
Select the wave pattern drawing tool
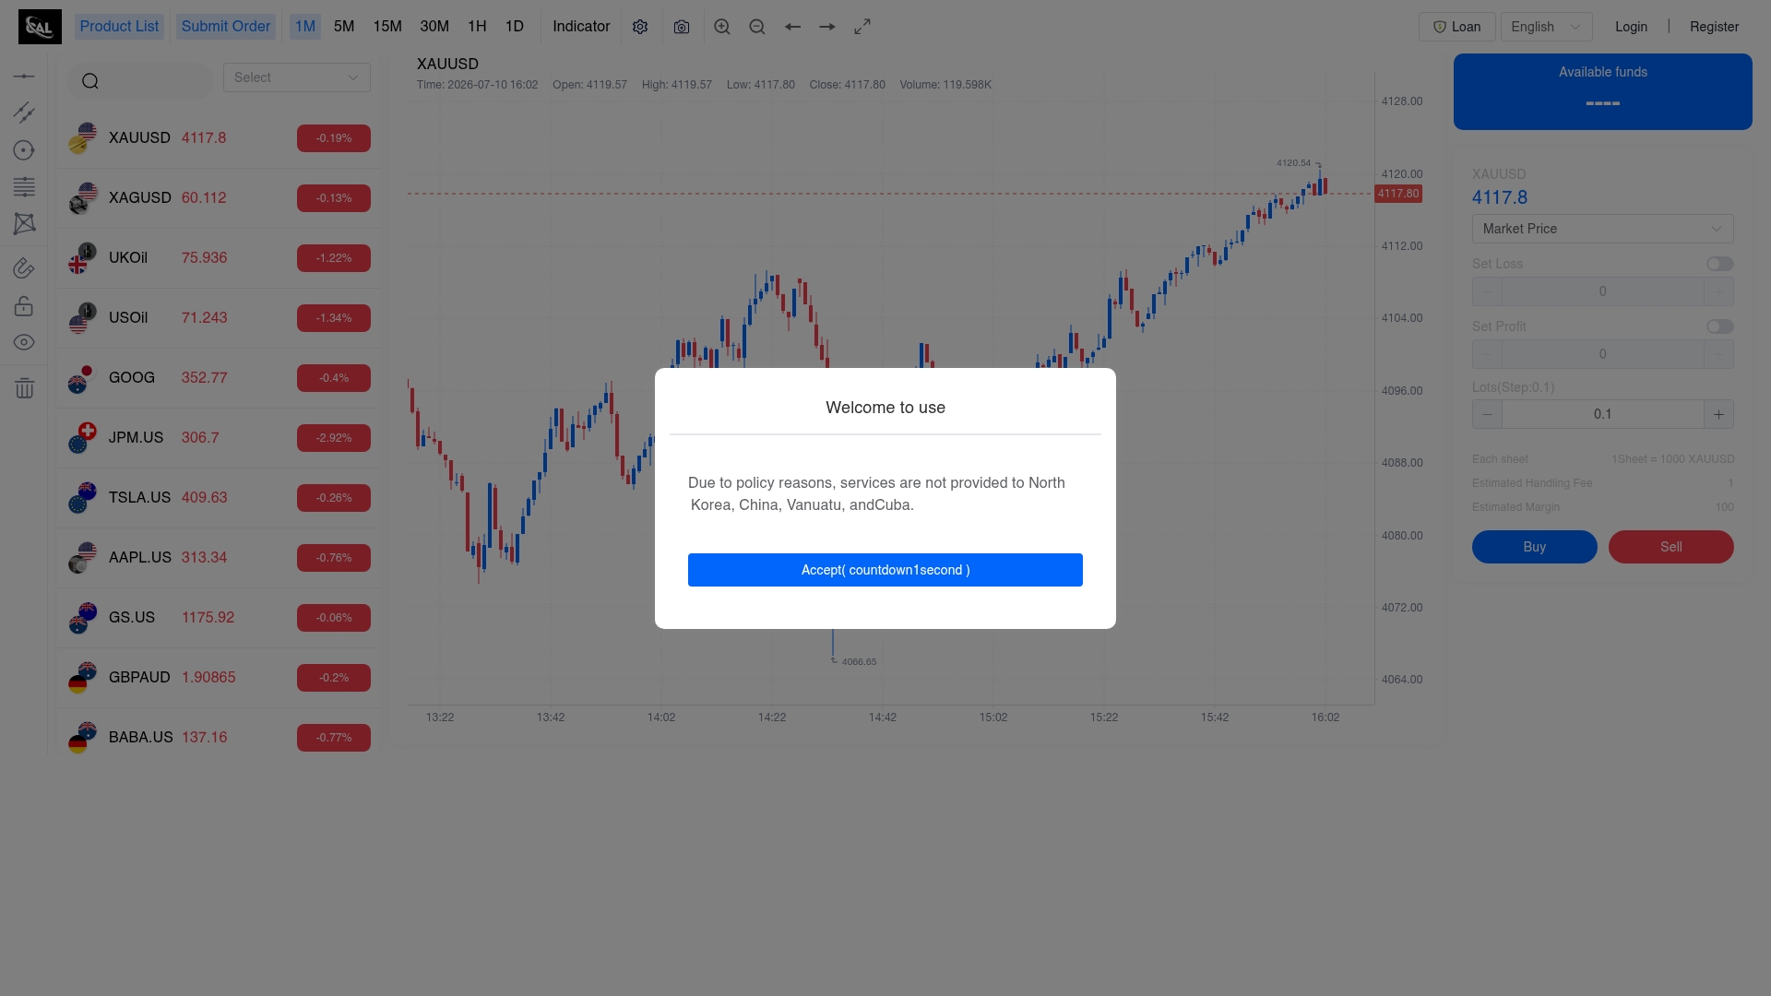click(24, 223)
